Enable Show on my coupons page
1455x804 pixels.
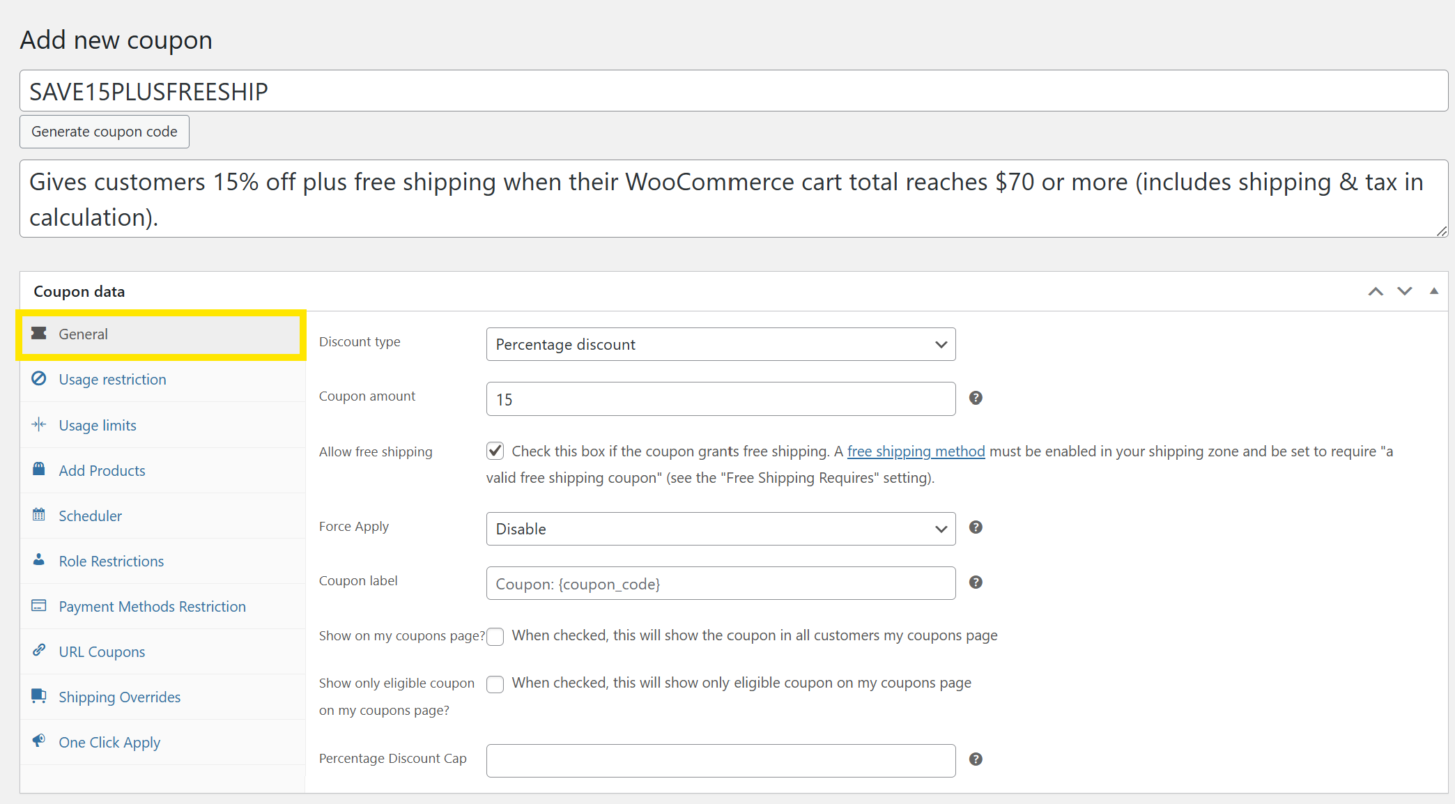(495, 637)
